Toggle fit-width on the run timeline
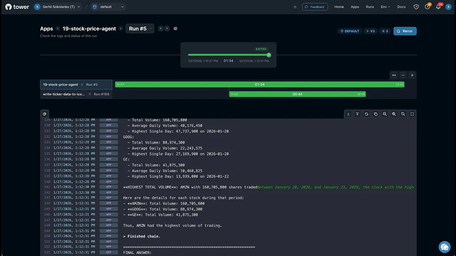 pos(394,75)
